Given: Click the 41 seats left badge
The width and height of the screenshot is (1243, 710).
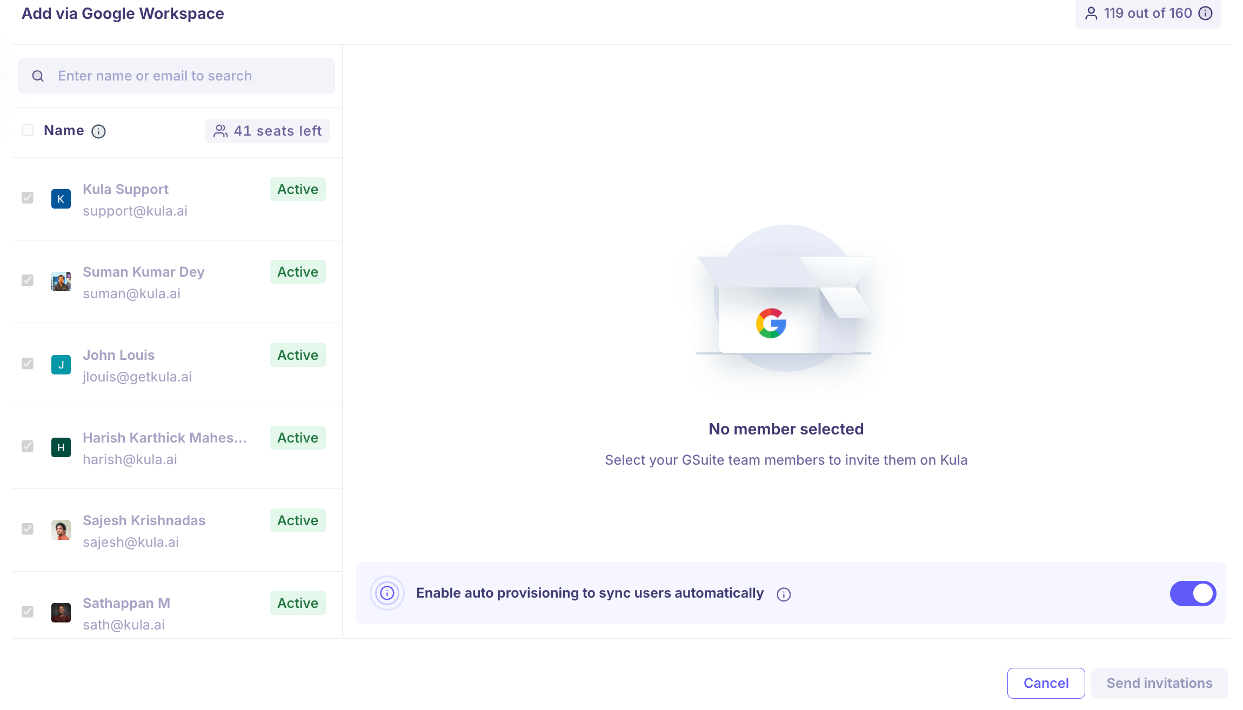Looking at the screenshot, I should coord(268,131).
